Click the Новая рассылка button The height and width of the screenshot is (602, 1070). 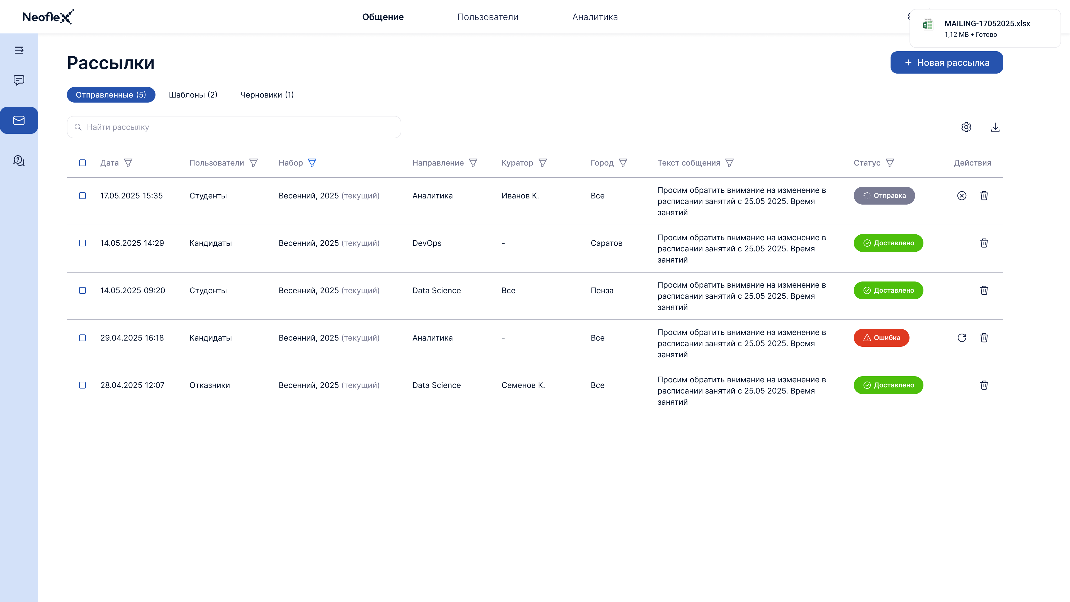[x=947, y=62]
